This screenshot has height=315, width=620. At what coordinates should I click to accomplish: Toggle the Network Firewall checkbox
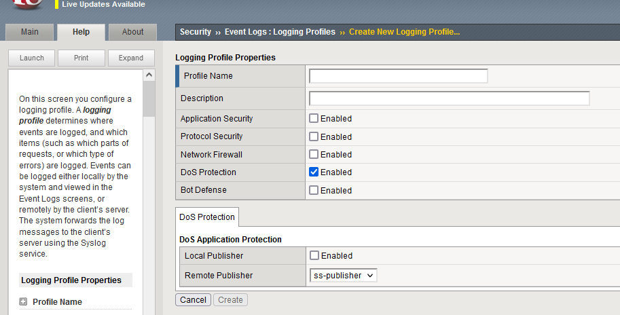(x=314, y=155)
